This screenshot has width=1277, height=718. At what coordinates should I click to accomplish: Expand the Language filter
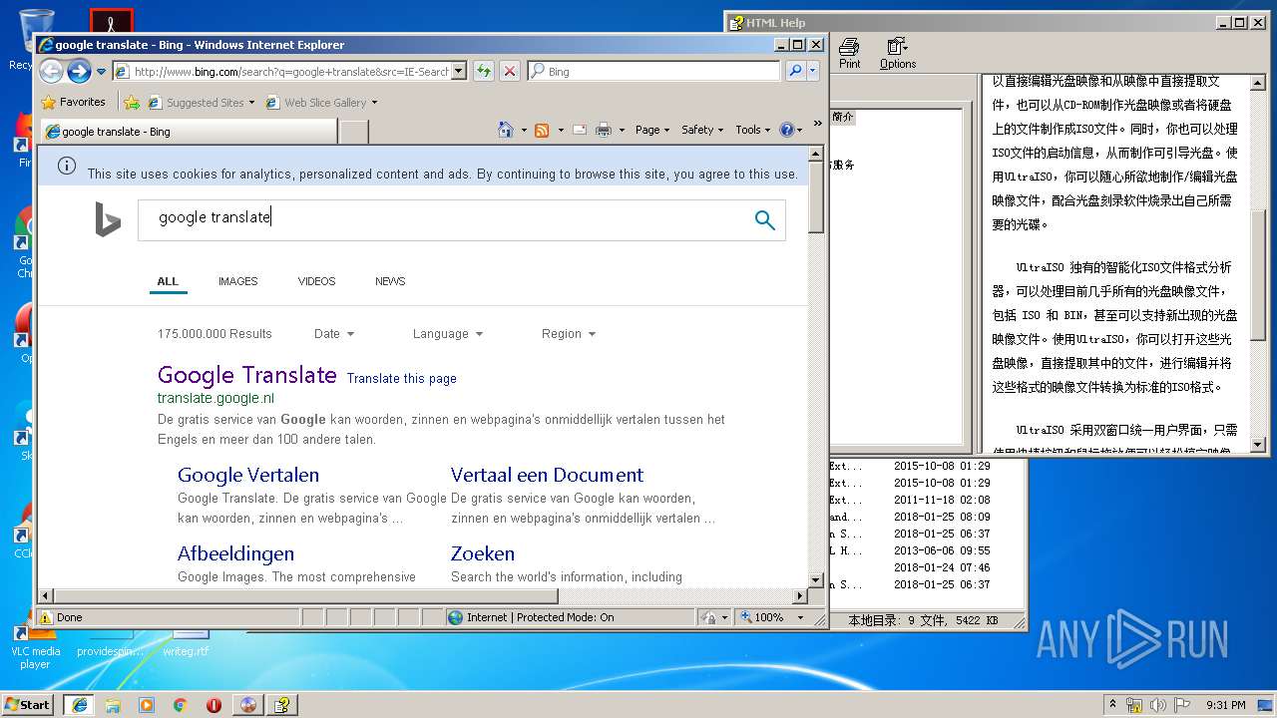pyautogui.click(x=448, y=334)
